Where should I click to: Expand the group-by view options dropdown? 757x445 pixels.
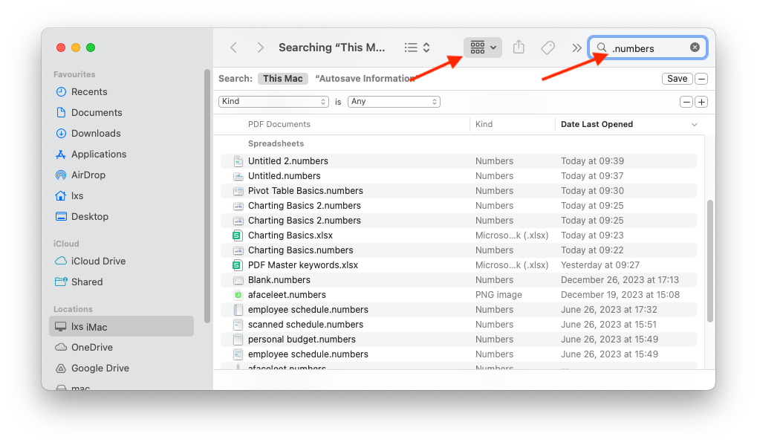(484, 48)
